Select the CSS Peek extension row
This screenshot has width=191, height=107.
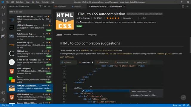(30, 53)
